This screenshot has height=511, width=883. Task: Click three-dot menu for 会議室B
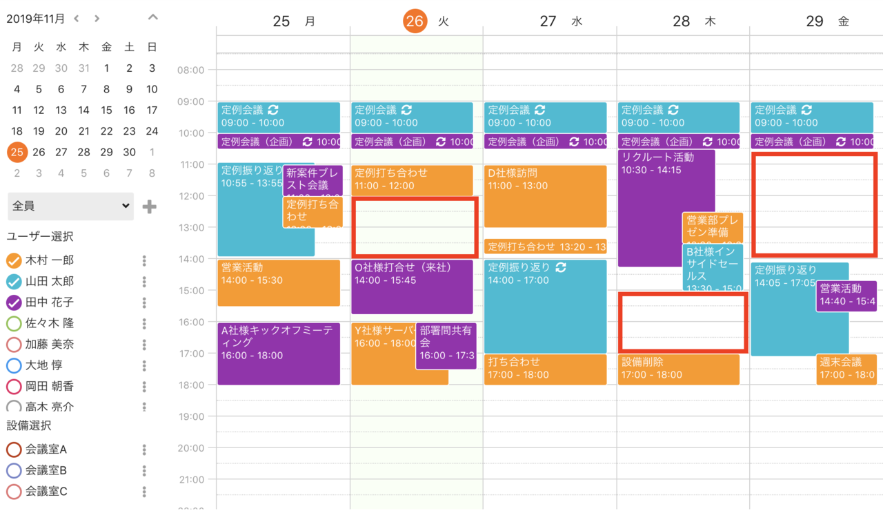tap(144, 470)
